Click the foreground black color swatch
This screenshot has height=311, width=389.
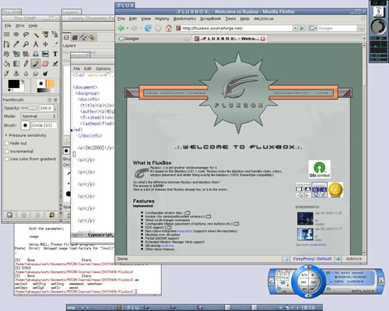coord(13,84)
